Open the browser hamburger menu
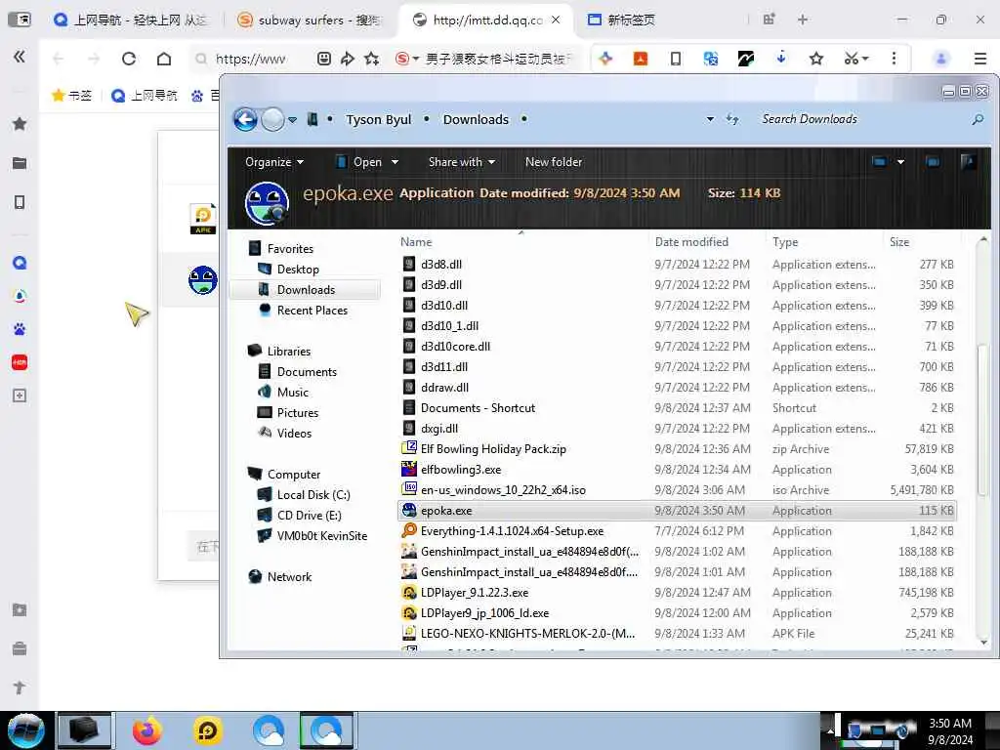The height and width of the screenshot is (750, 1000). coord(980,59)
